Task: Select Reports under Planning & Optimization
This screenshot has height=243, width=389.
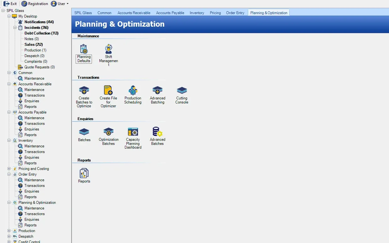Action: tap(30, 225)
